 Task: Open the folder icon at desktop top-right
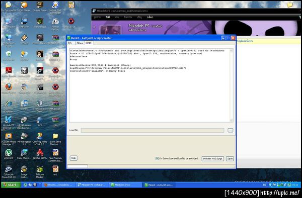click(x=290, y=5)
